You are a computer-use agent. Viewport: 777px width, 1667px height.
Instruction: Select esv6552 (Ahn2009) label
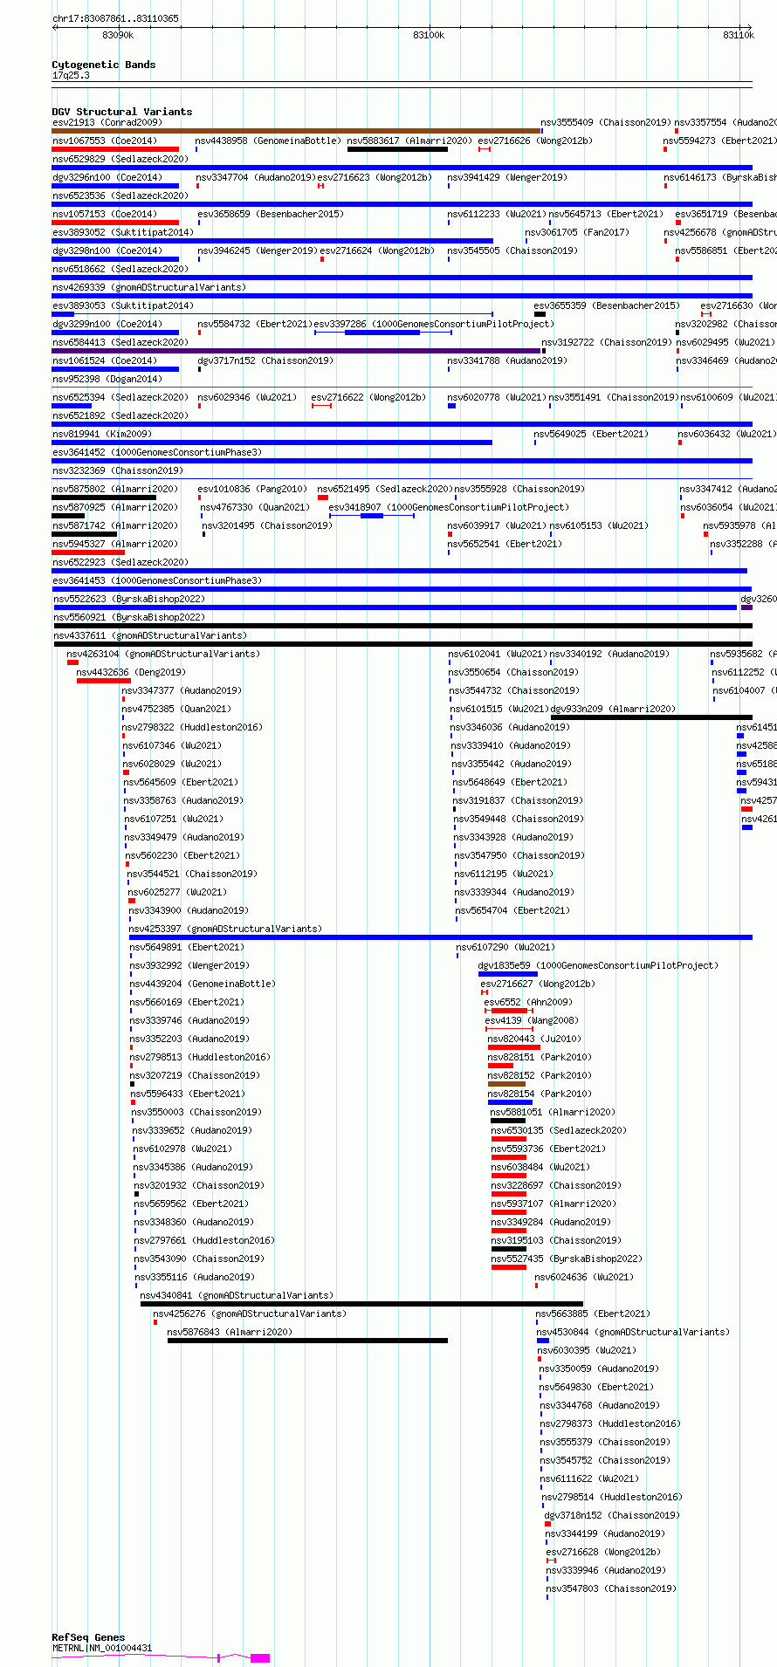pyautogui.click(x=528, y=1003)
